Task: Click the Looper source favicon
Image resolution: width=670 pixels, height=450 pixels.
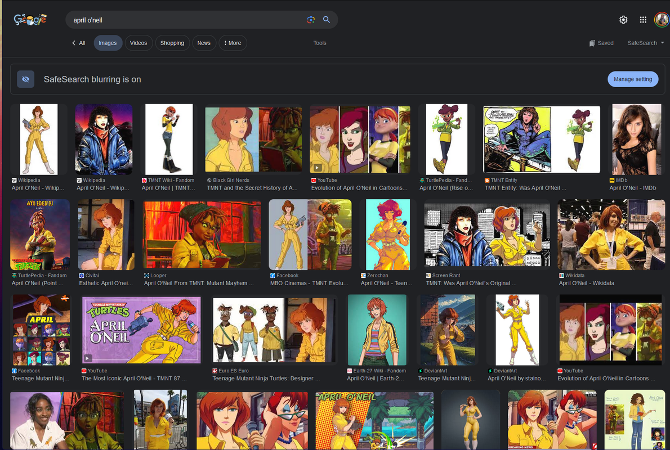Action: pos(146,276)
